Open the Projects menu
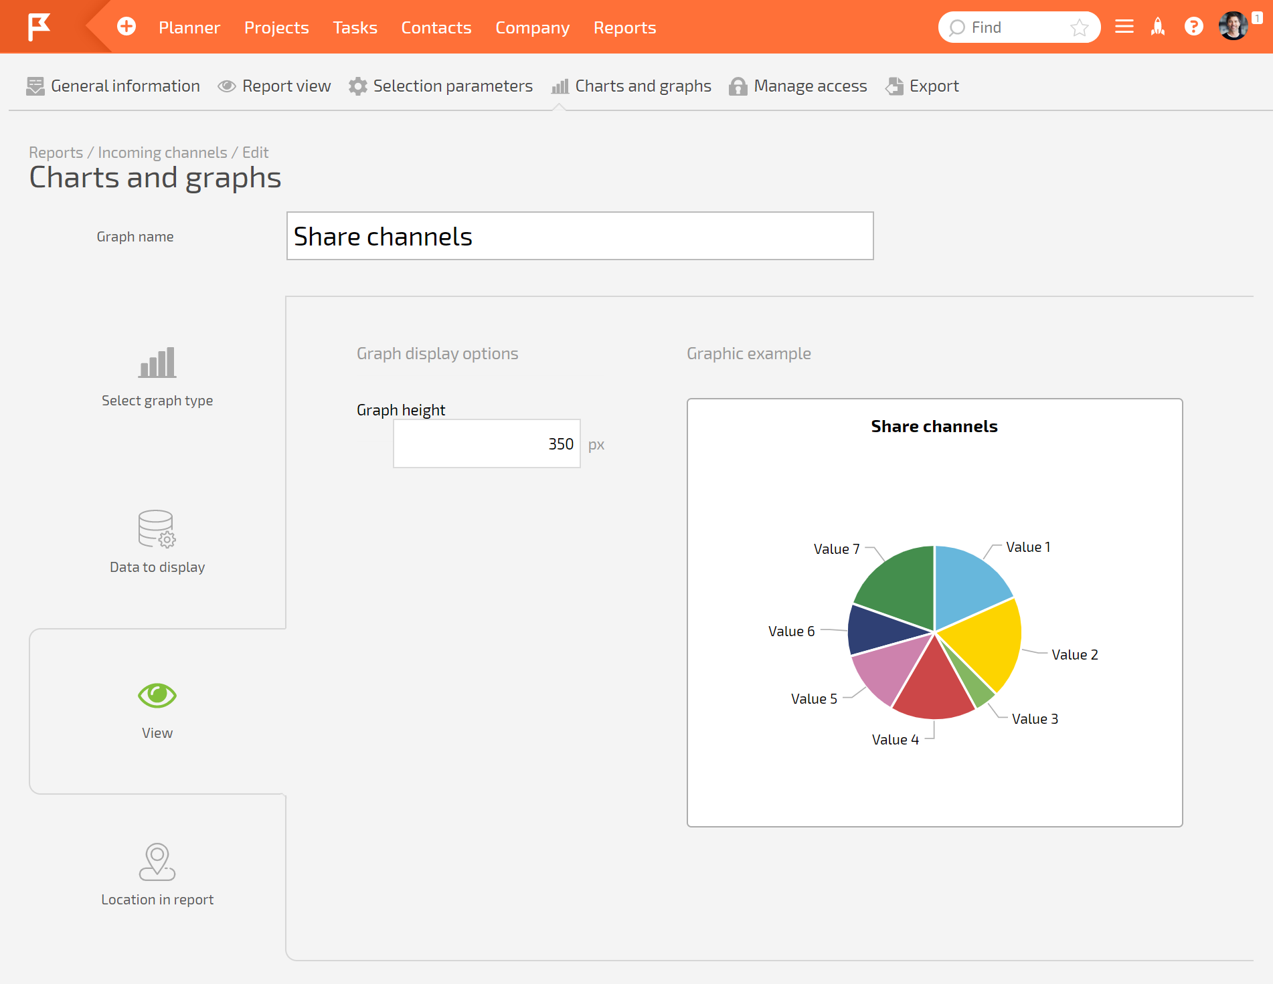 tap(276, 27)
